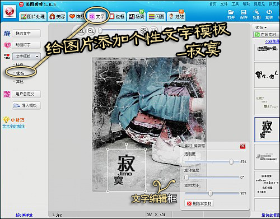Click the zoom out magnifier icon
Screen dimensions: 280x219
pos(91,31)
